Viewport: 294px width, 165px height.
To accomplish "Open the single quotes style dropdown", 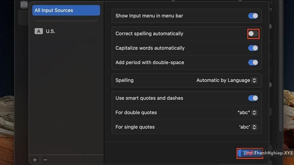I will click(248, 127).
